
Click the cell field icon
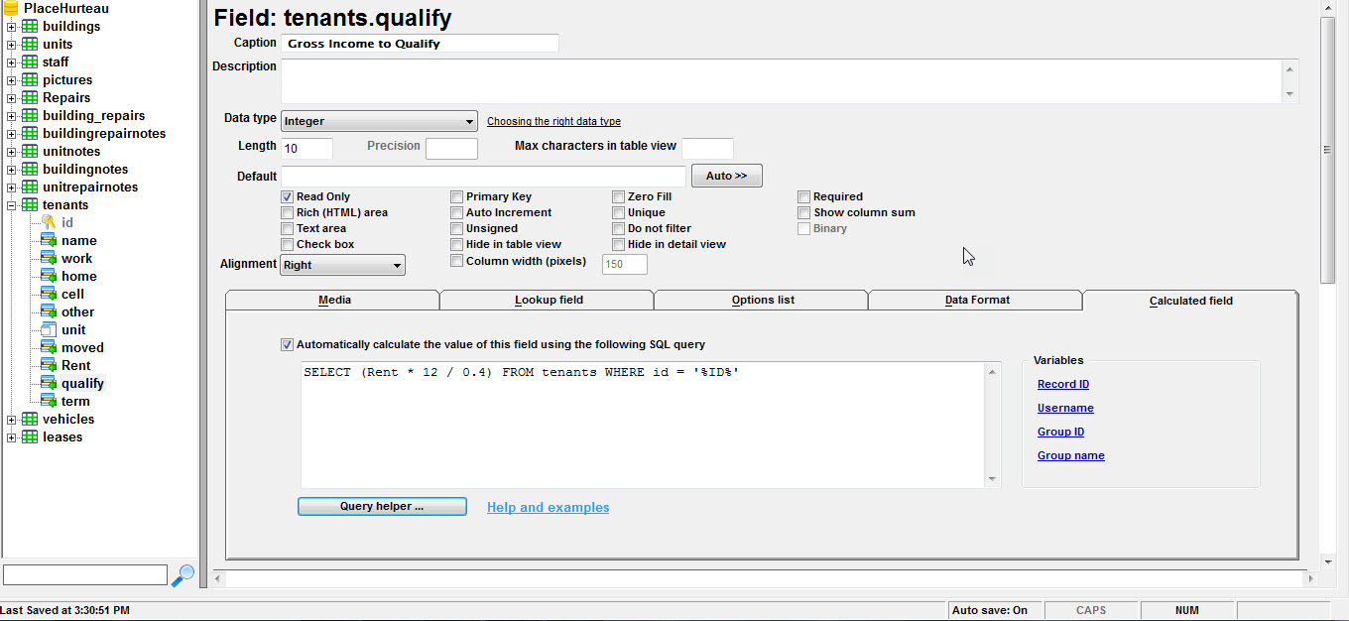click(x=49, y=295)
